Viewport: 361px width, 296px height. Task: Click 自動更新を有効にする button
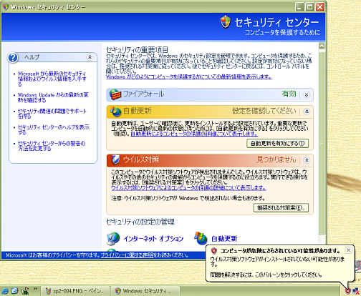coord(277,144)
